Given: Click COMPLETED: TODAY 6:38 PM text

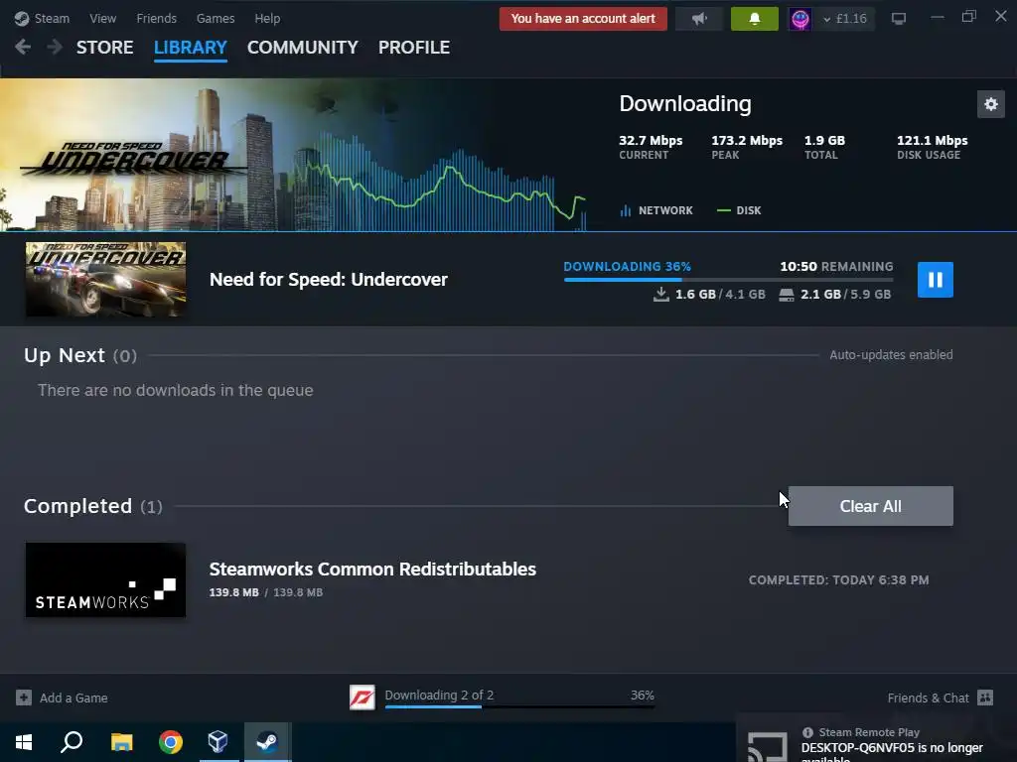Looking at the screenshot, I should pyautogui.click(x=838, y=579).
